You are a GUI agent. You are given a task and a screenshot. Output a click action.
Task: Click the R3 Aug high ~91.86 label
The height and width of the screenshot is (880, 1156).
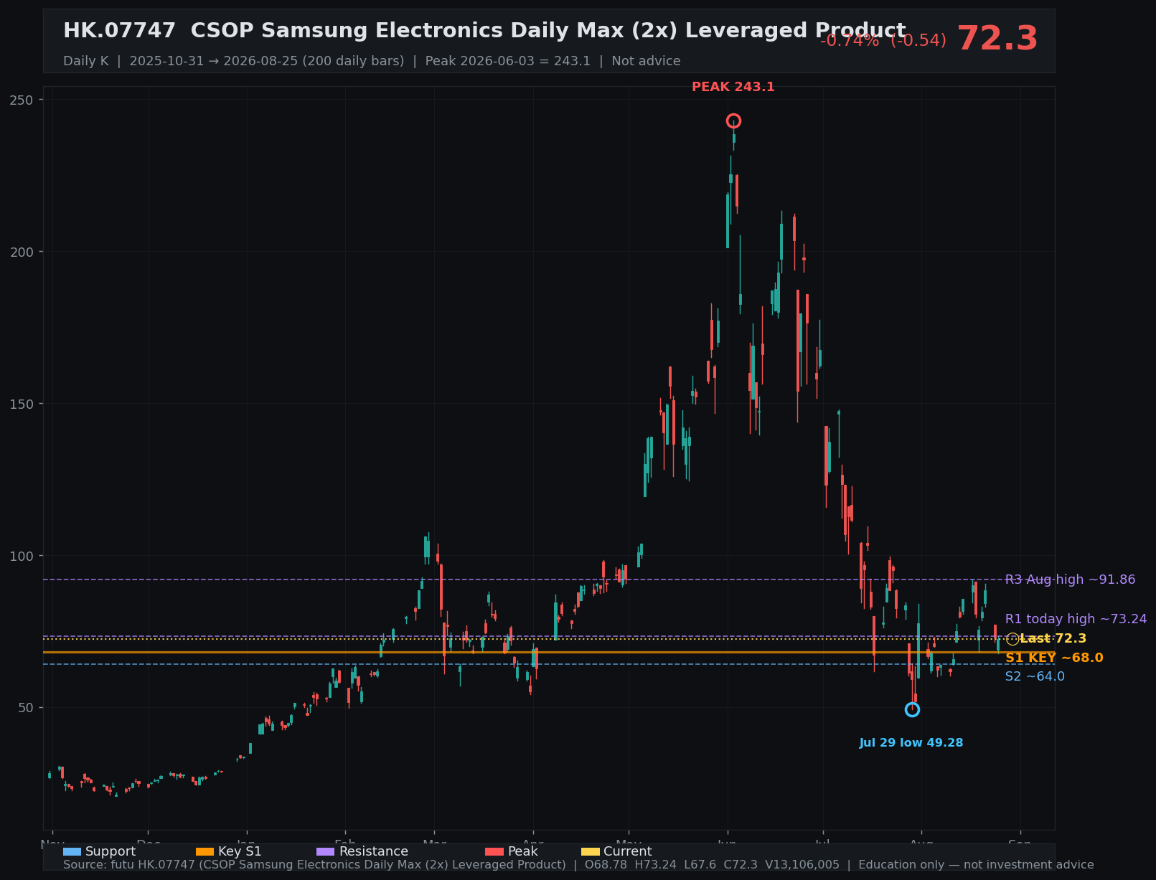pos(1070,579)
